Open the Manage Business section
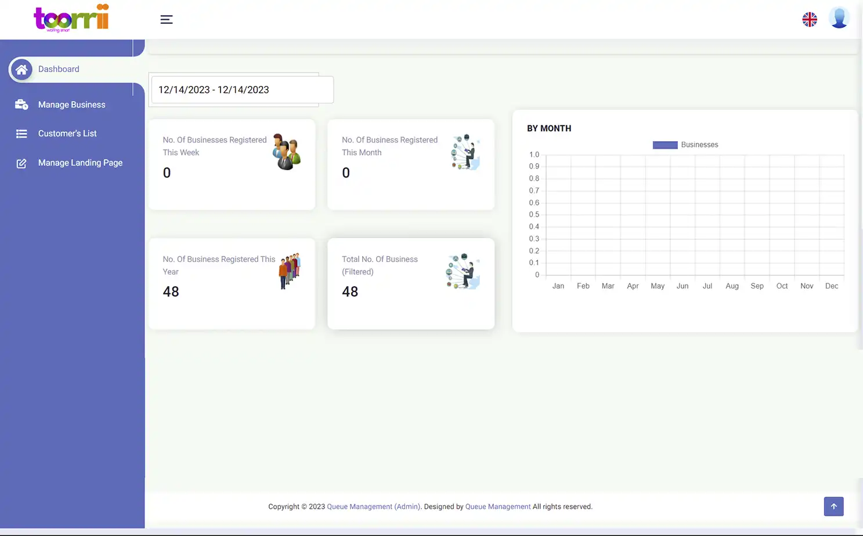This screenshot has height=536, width=863. [71, 105]
